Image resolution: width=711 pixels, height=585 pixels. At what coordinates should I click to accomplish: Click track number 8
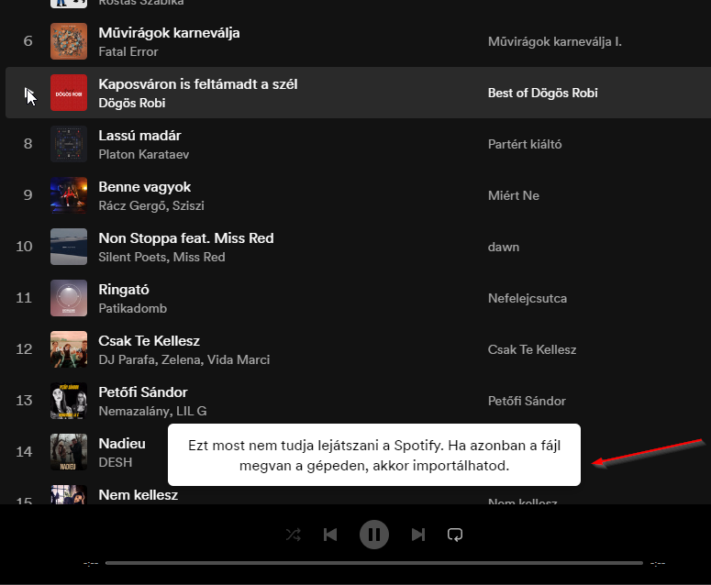point(28,144)
